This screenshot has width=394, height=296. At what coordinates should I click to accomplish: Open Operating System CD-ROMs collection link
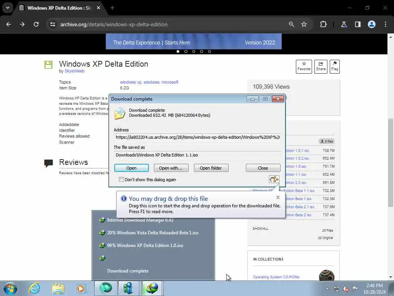pos(276,277)
